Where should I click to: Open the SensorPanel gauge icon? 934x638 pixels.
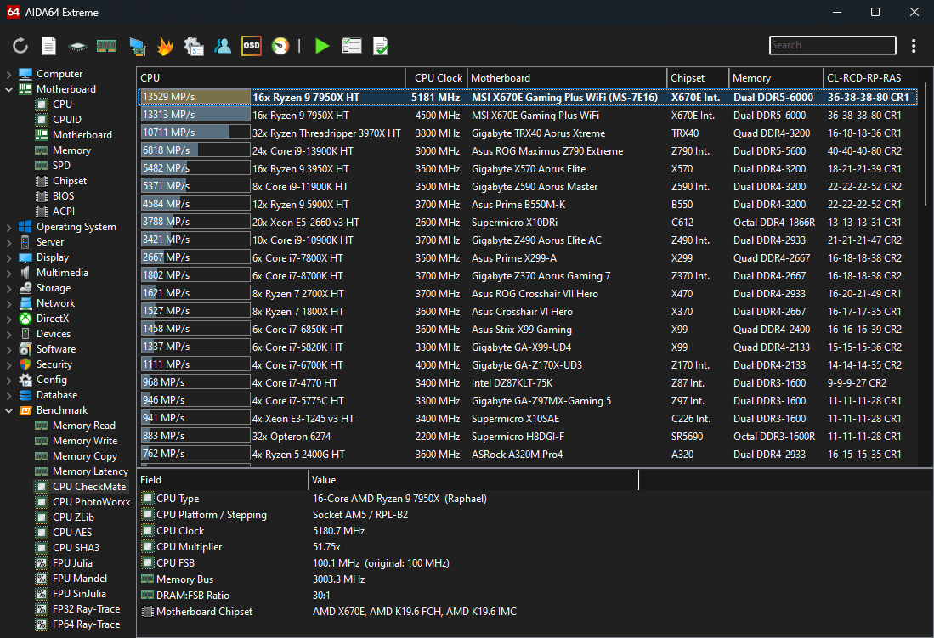pyautogui.click(x=280, y=46)
